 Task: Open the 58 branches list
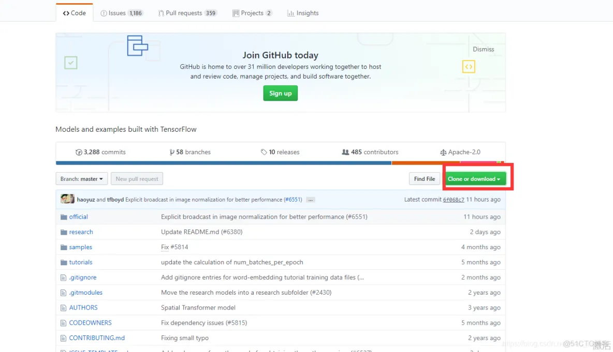190,152
